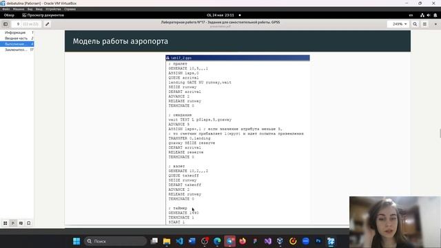This screenshot has width=441, height=248.
Task: Open the orange circular app taskbar icon
Action: click(293, 241)
